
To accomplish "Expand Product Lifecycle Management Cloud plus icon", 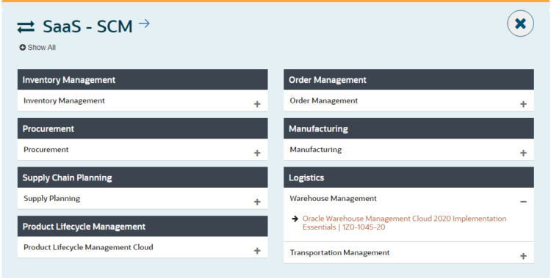I will pyautogui.click(x=257, y=251).
